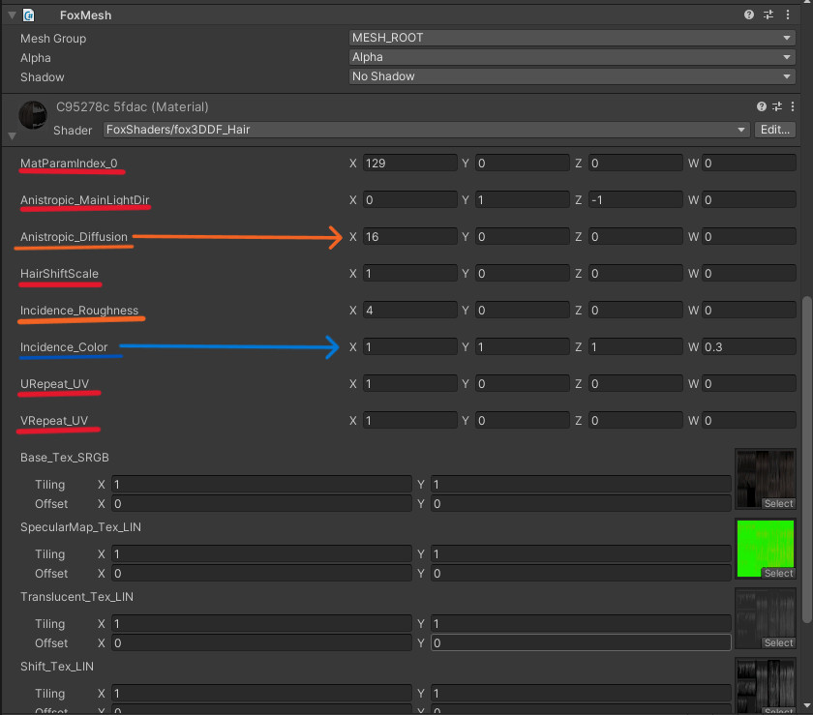Click green SpecularMap texture thumbnail
The width and height of the screenshot is (813, 715).
766,548
